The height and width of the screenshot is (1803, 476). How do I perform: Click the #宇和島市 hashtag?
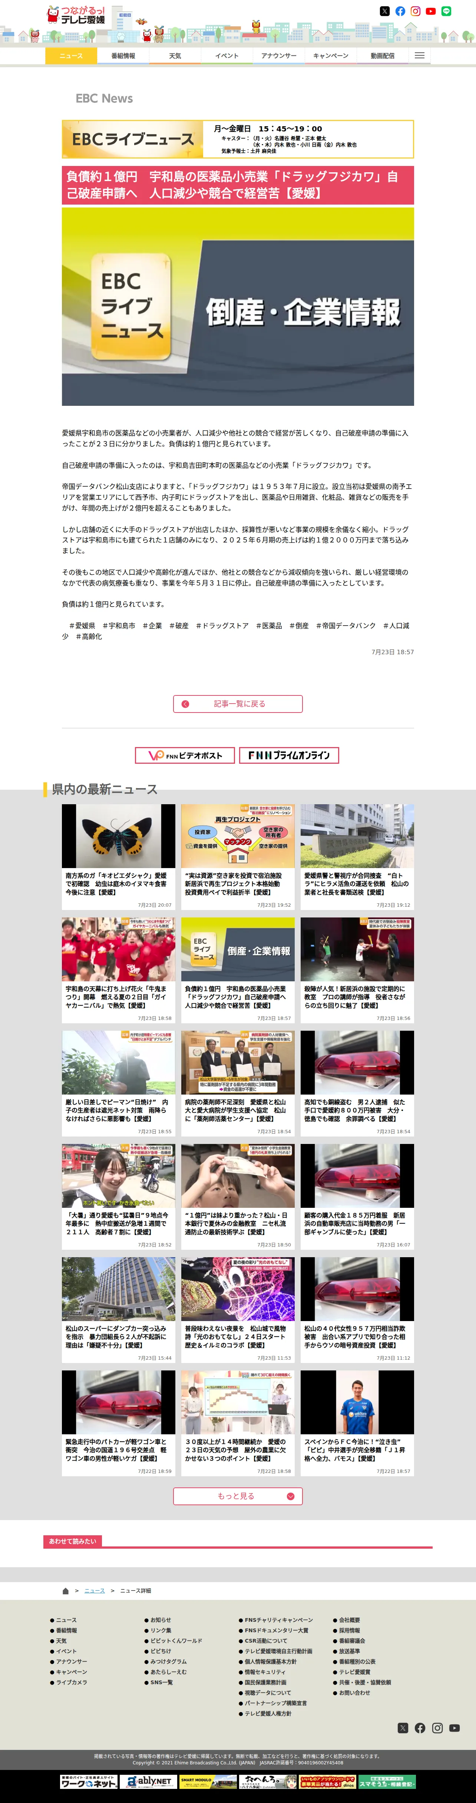coord(119,626)
